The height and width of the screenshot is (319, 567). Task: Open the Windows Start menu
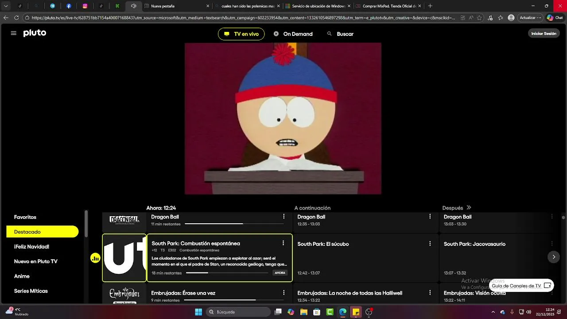pos(198,312)
